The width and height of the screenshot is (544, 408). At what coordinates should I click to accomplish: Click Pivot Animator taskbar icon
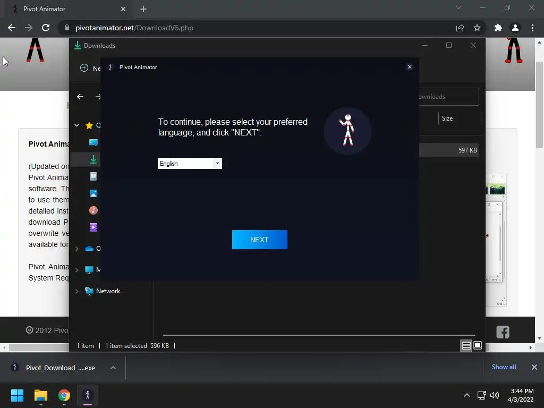88,395
